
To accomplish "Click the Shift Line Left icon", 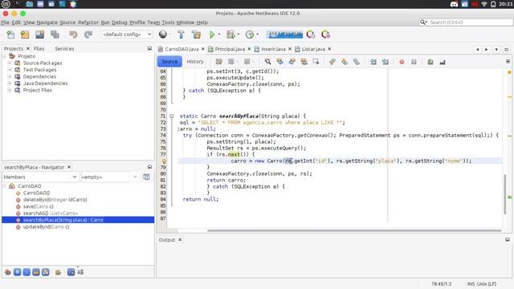I will point(373,62).
